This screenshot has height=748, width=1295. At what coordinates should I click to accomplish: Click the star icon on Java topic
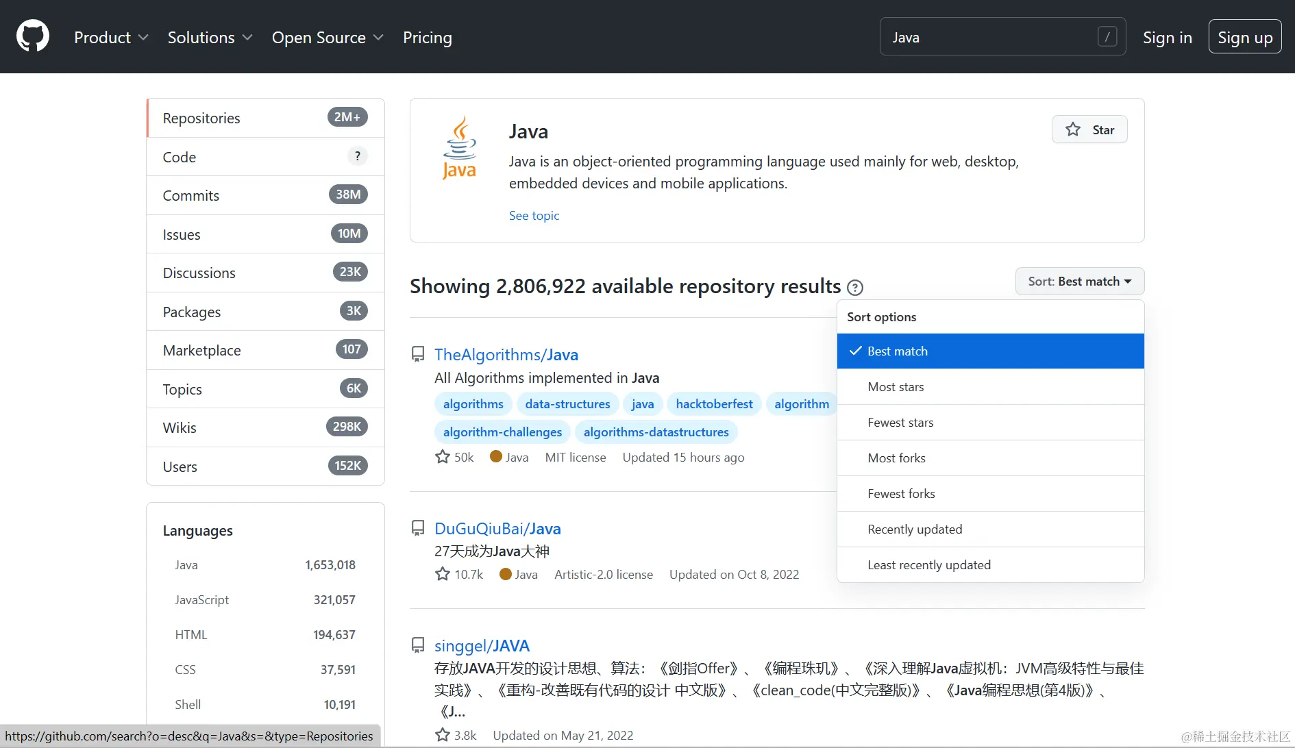point(1073,129)
